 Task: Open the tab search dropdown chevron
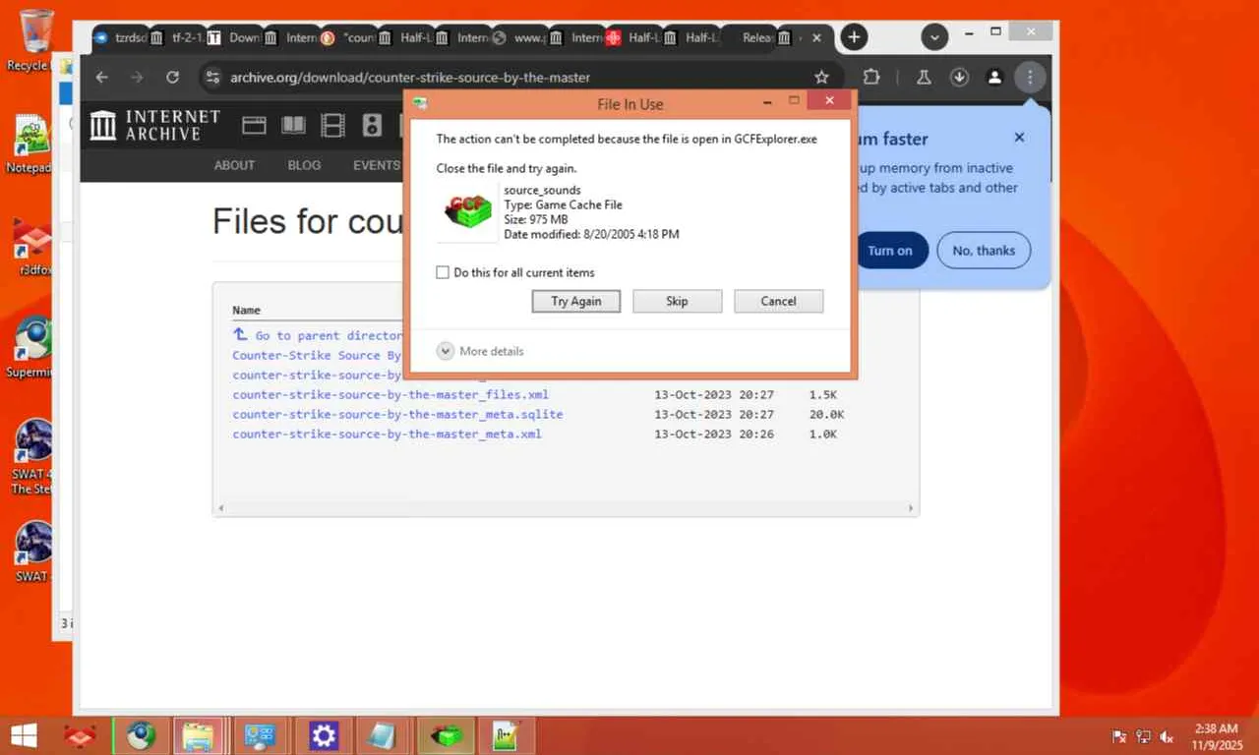coord(934,37)
